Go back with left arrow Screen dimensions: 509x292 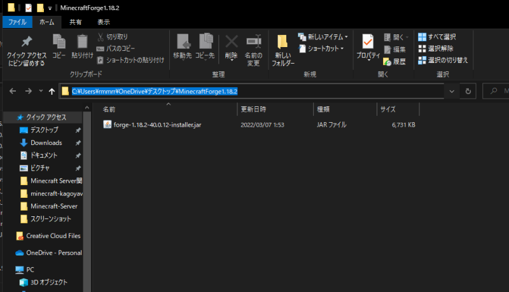[x=13, y=91]
